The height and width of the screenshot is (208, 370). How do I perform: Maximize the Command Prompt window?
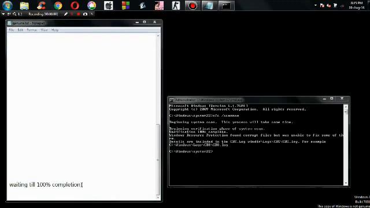(332, 99)
